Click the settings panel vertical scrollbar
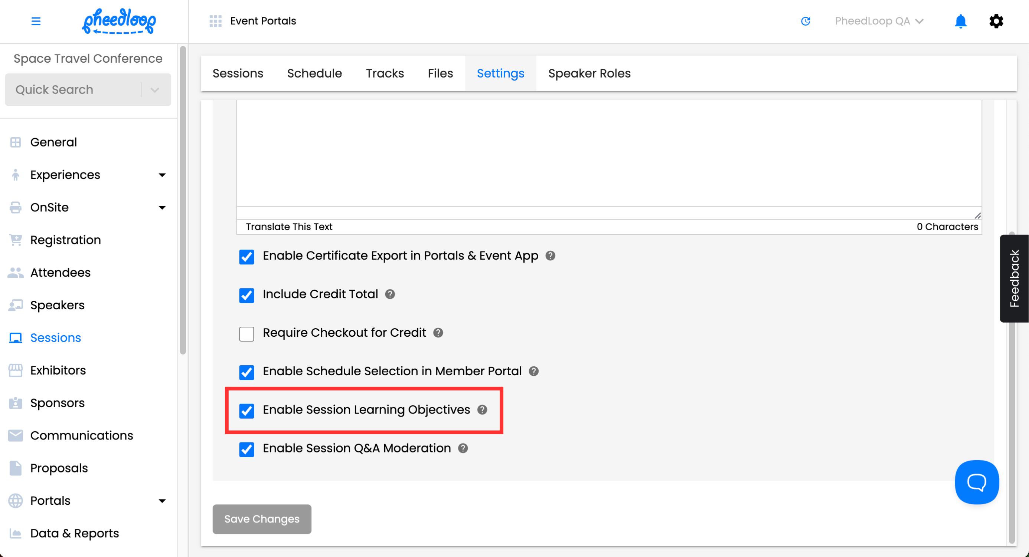The image size is (1029, 557). pyautogui.click(x=1012, y=387)
